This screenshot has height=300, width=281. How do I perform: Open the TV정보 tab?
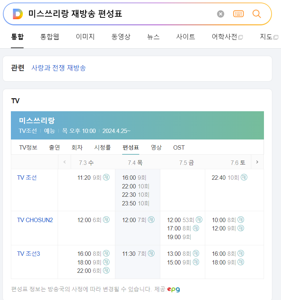point(28,147)
